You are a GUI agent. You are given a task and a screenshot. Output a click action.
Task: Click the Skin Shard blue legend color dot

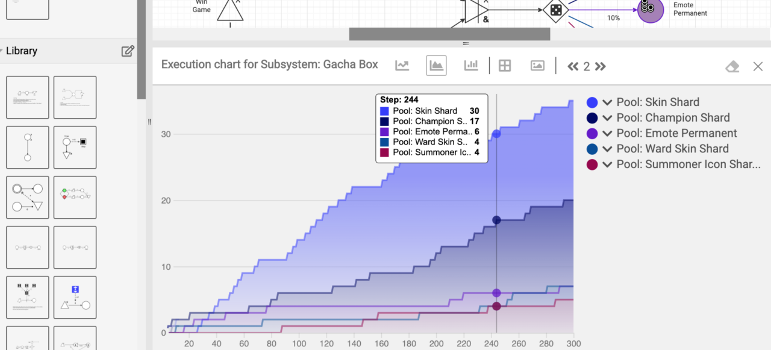click(x=592, y=102)
